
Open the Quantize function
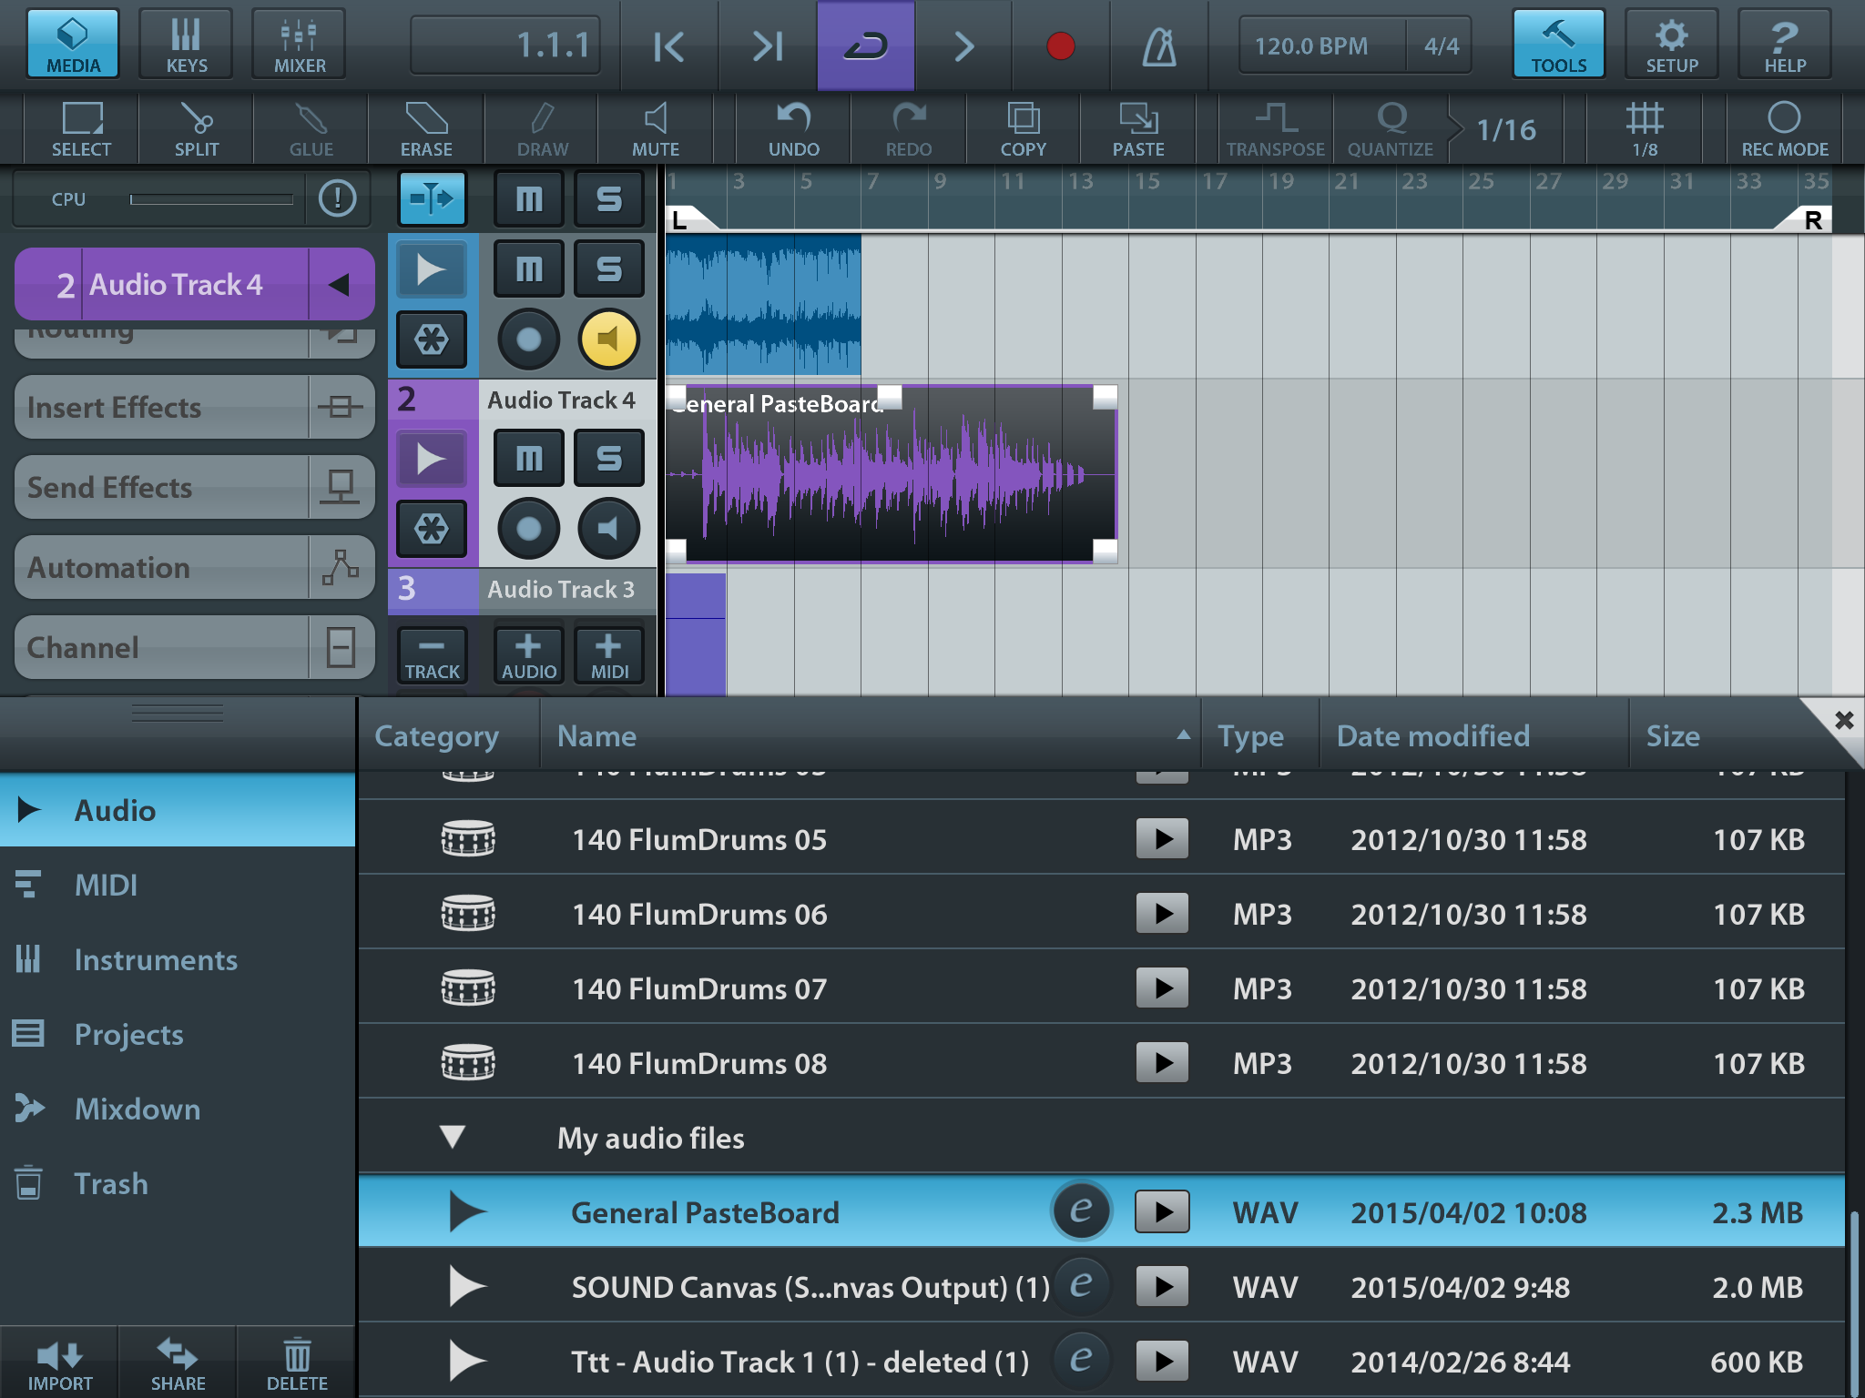click(x=1391, y=128)
